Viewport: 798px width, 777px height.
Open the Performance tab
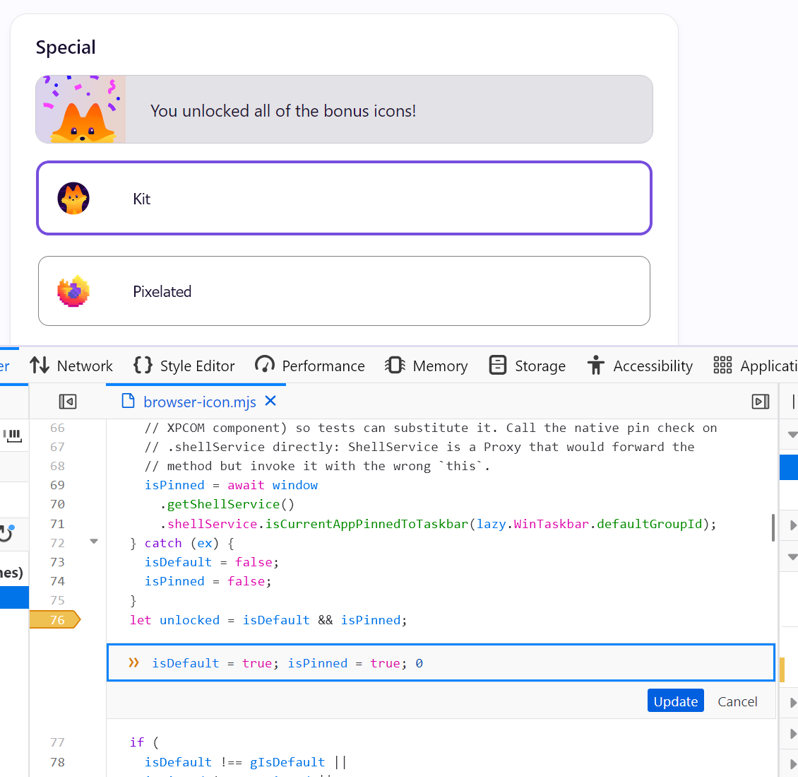[x=309, y=366]
